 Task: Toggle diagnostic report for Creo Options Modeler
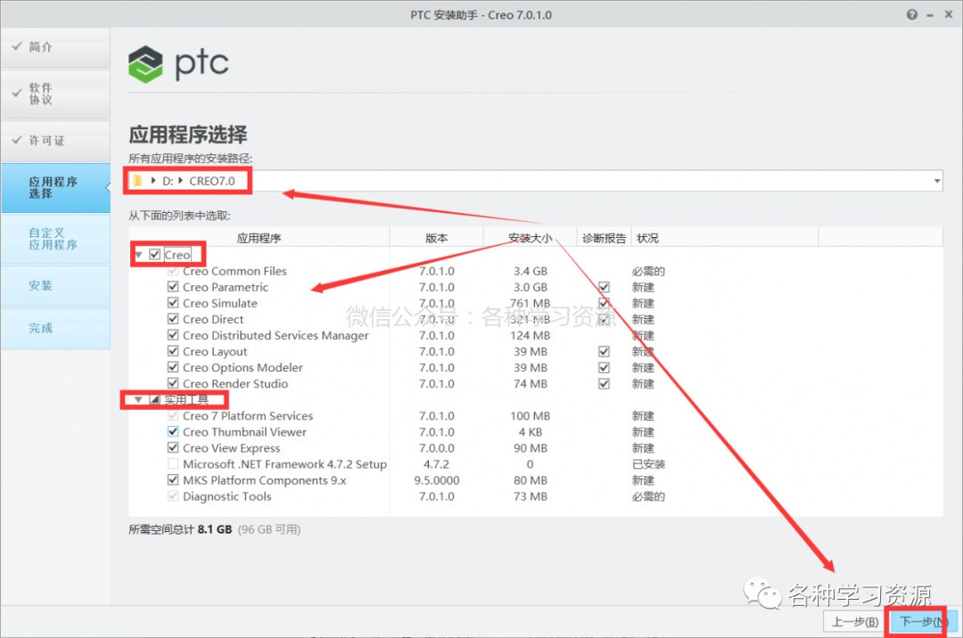pyautogui.click(x=605, y=367)
